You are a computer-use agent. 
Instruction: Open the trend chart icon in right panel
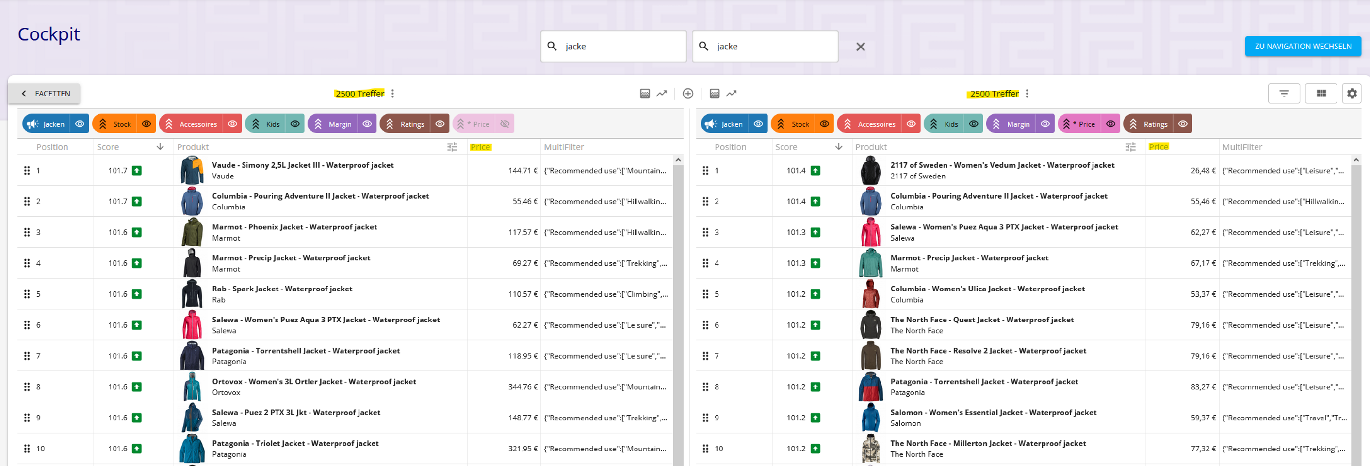(732, 94)
